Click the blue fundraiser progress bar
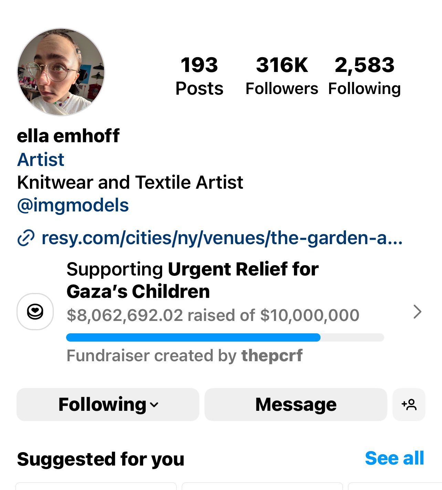The height and width of the screenshot is (490, 442). coord(193,337)
